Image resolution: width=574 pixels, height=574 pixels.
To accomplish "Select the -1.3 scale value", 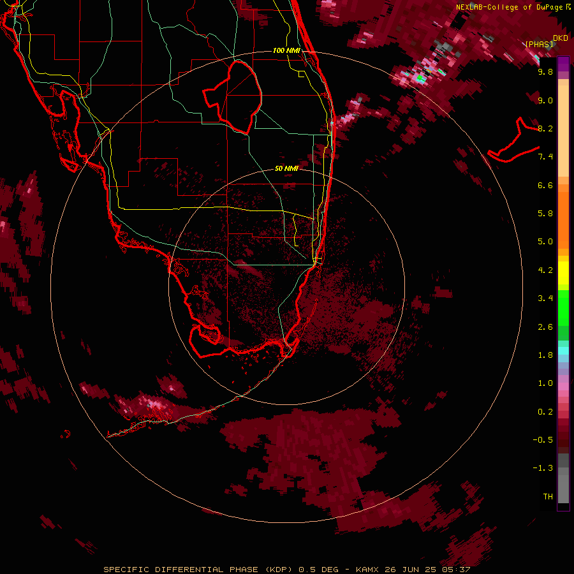I will coord(543,468).
